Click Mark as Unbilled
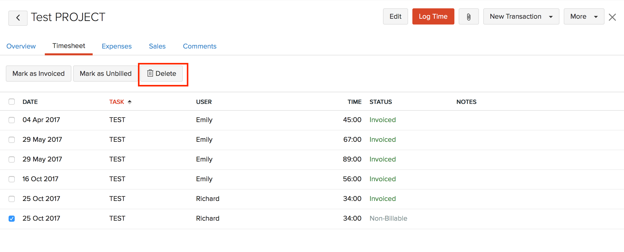The image size is (624, 252). point(105,74)
